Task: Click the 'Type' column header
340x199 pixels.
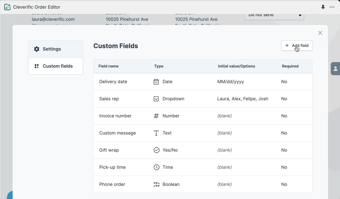Action: (159, 66)
